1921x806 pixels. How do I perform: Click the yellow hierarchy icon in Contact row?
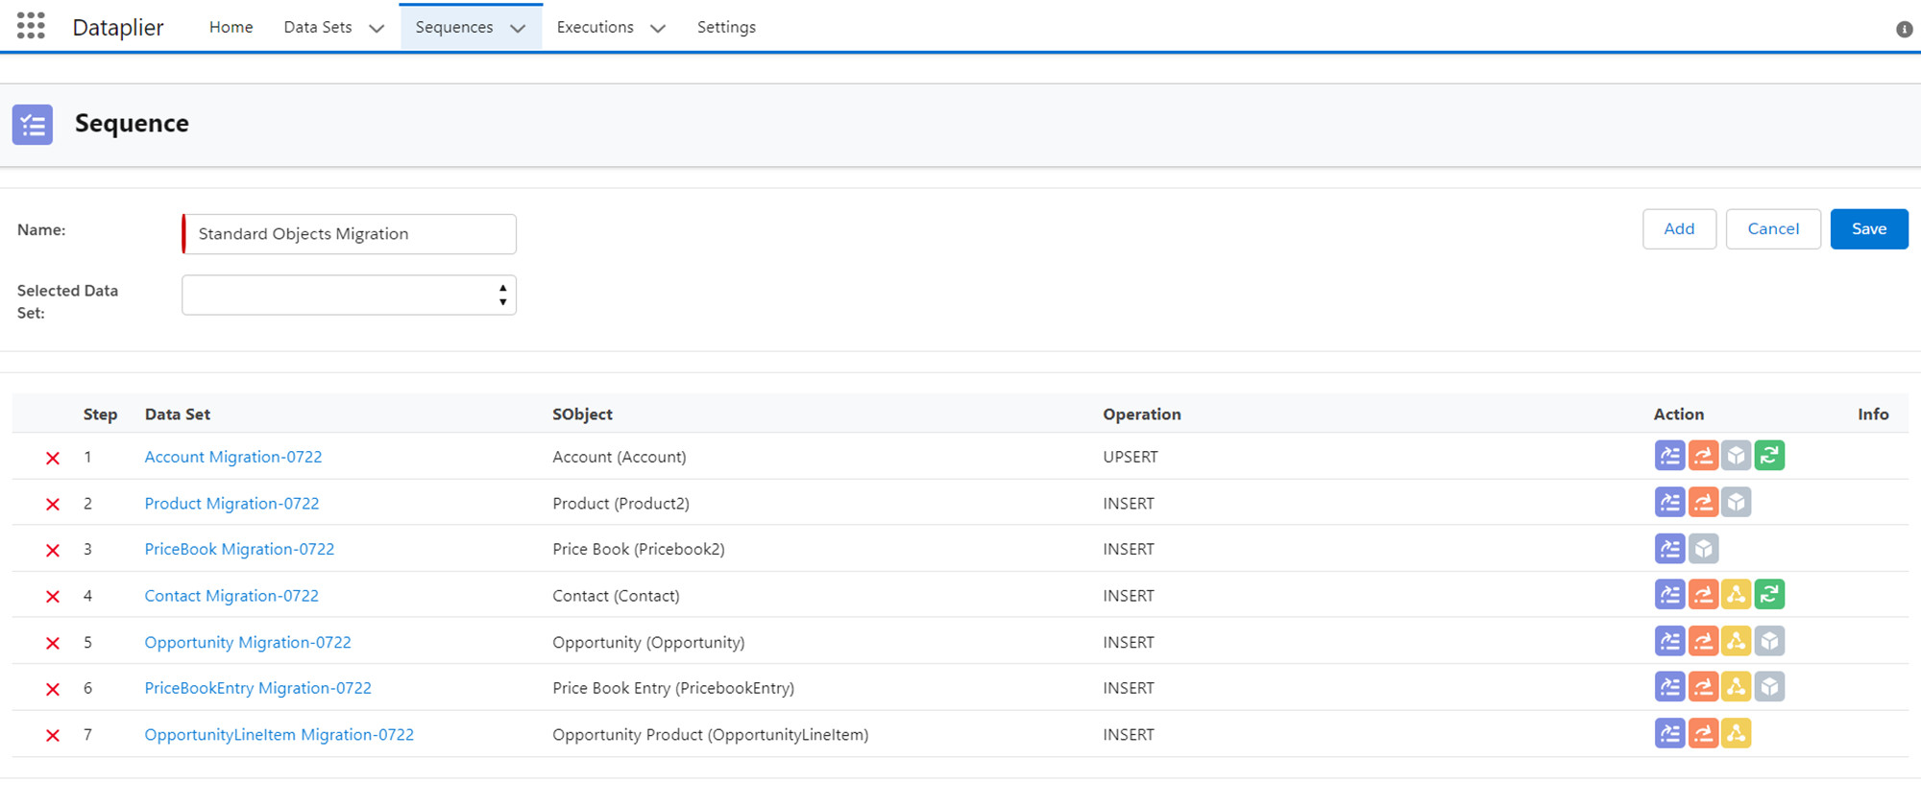[1736, 595]
